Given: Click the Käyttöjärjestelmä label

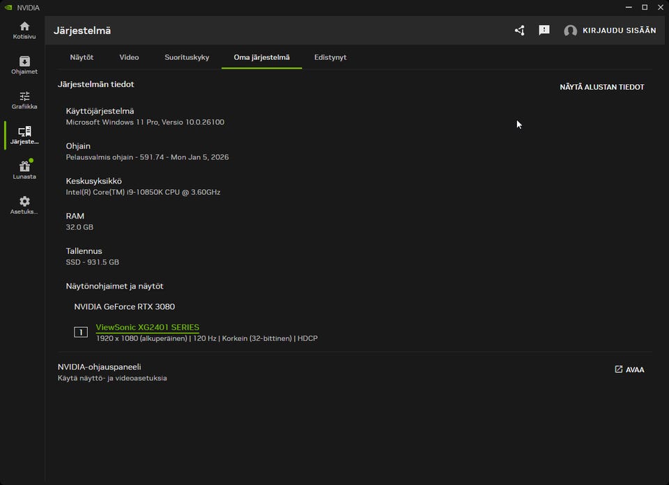Looking at the screenshot, I should click(x=100, y=111).
